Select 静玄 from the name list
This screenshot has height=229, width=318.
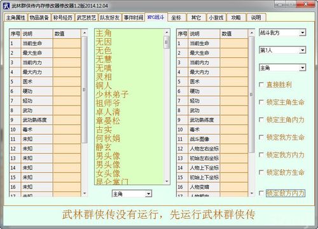[104, 147]
